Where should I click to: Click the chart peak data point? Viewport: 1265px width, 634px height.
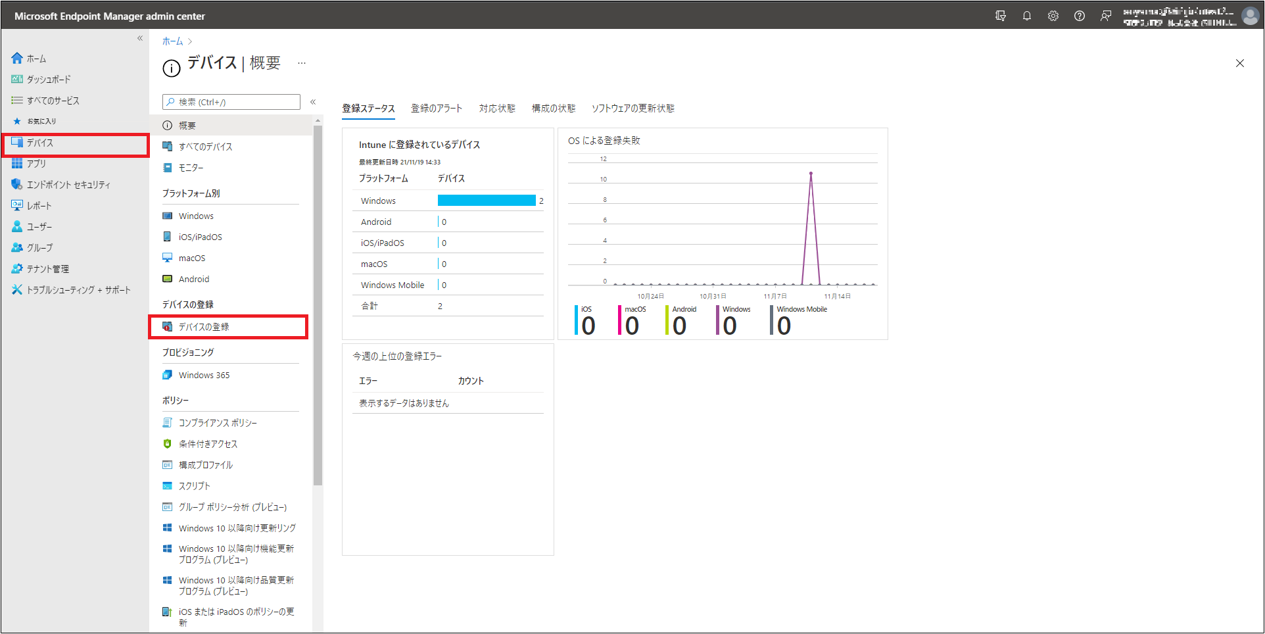coord(811,174)
